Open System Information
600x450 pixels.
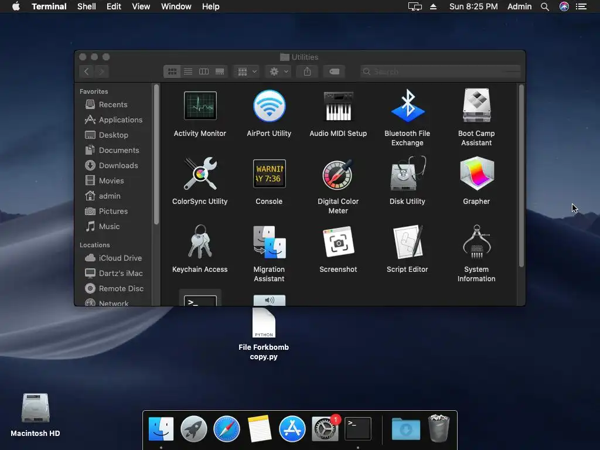click(476, 241)
